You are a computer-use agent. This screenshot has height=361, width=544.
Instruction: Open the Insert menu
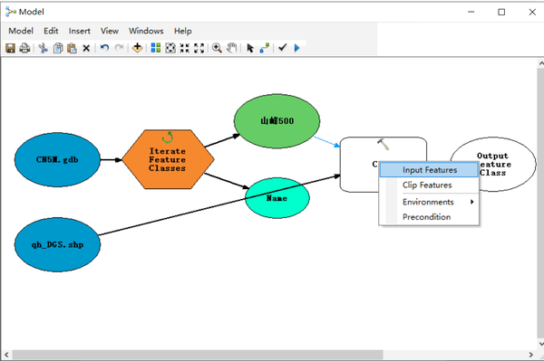pos(80,31)
